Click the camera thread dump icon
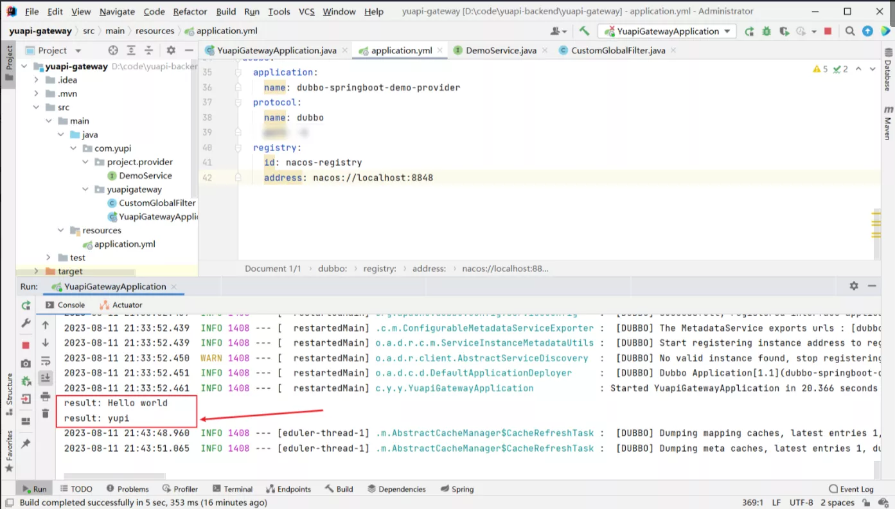895x509 pixels. click(26, 363)
